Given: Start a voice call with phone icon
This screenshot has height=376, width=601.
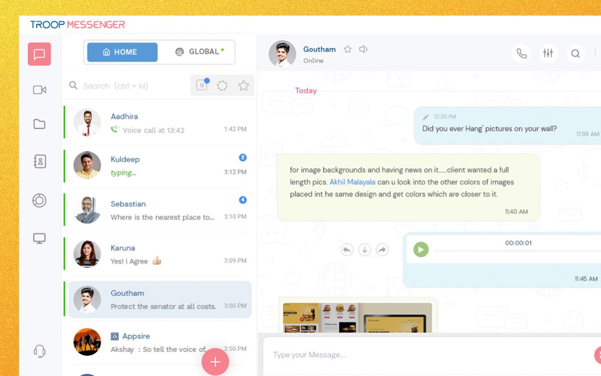Looking at the screenshot, I should tap(521, 53).
